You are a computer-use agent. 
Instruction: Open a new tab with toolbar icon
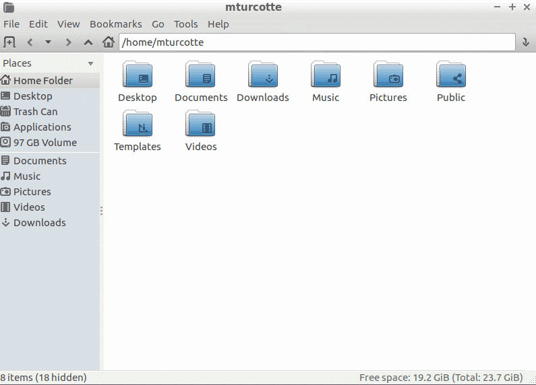[9, 42]
